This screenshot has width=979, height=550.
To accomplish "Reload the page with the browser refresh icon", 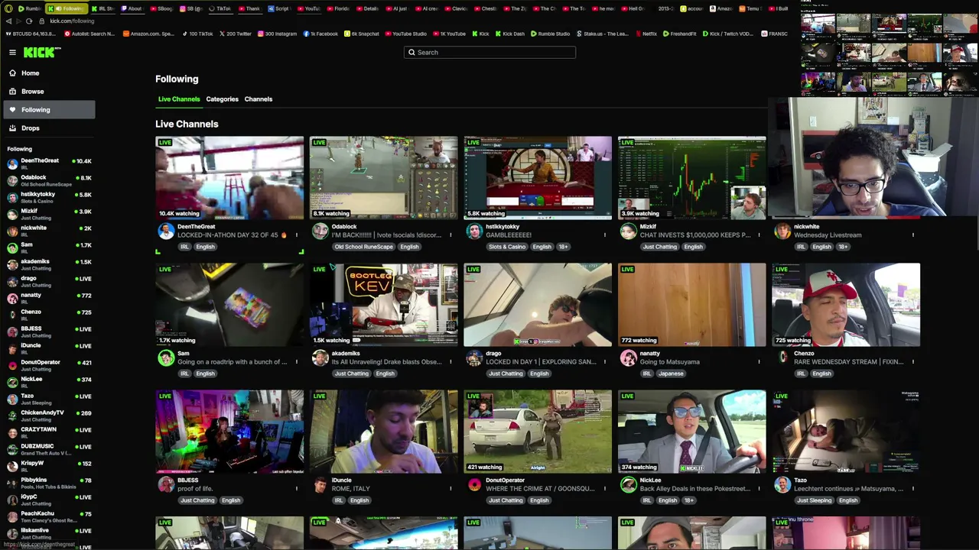I will [29, 21].
